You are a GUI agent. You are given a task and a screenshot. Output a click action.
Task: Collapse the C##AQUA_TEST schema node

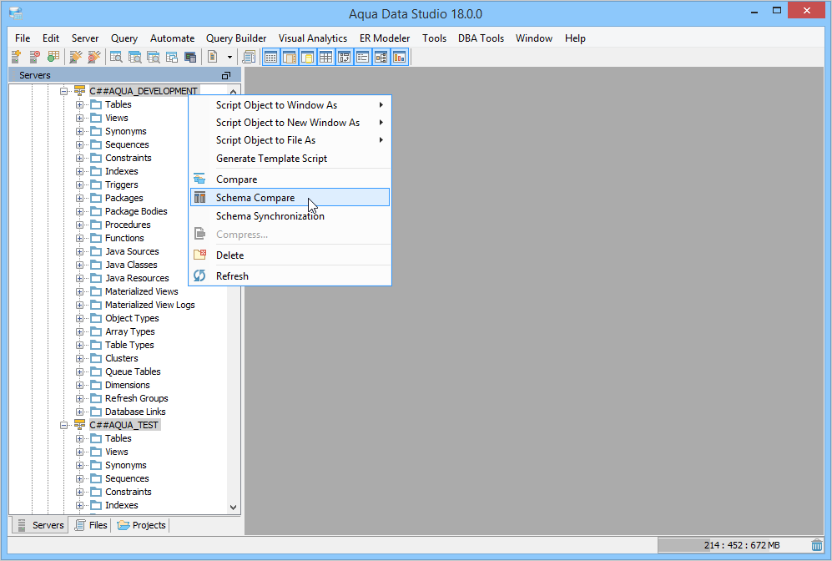(63, 425)
